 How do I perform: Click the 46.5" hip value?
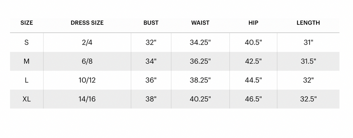click(x=253, y=99)
